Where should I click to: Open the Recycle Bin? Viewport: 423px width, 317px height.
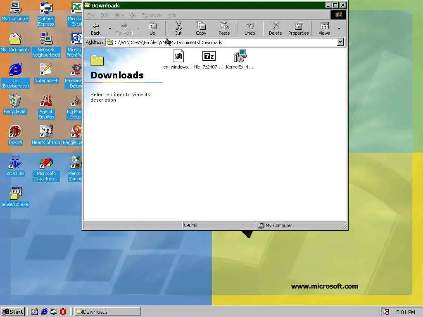tap(15, 104)
